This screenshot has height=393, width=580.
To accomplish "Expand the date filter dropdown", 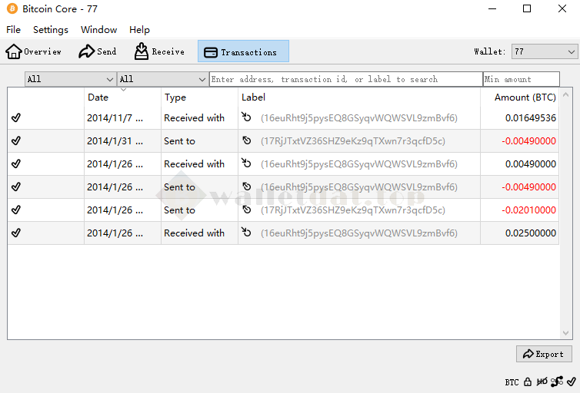I will (x=70, y=79).
